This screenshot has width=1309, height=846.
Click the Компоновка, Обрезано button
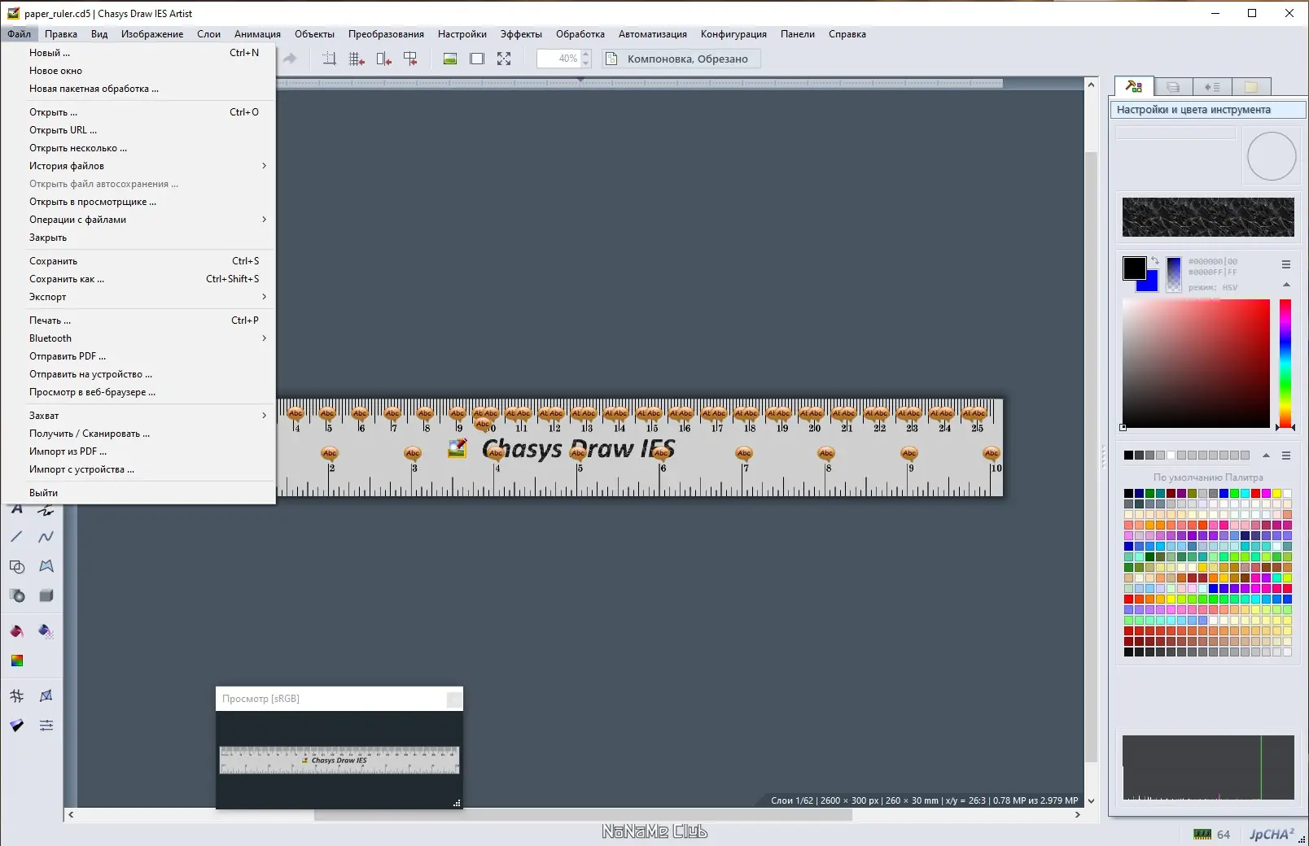click(x=681, y=59)
